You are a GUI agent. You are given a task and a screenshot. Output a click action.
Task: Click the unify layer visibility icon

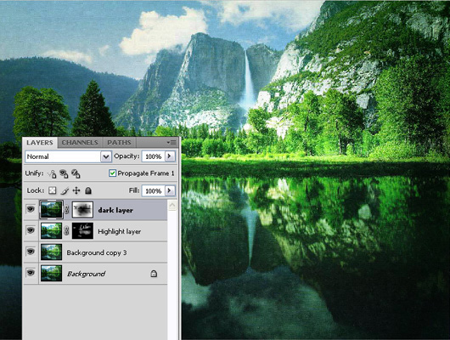[64, 173]
